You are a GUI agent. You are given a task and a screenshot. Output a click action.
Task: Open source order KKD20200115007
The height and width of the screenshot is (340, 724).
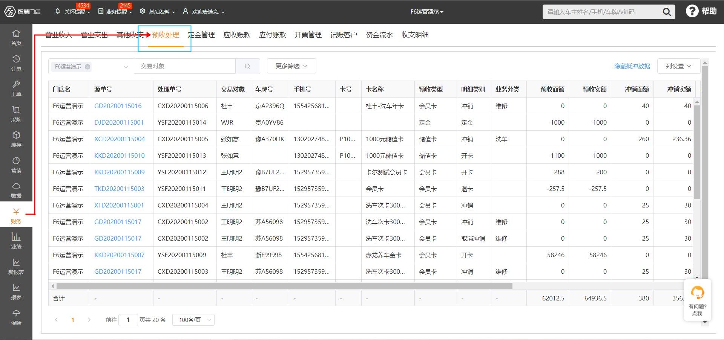tap(120, 255)
